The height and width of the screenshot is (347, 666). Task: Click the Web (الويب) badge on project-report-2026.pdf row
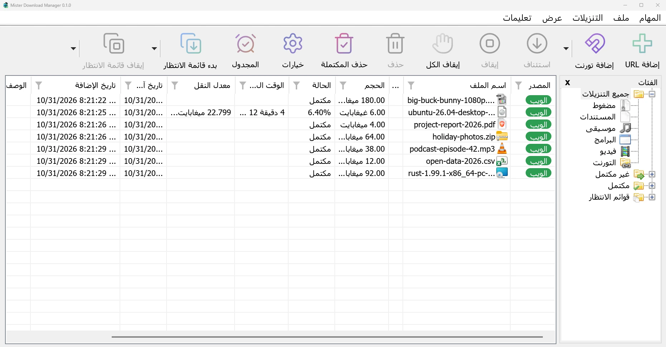click(539, 124)
